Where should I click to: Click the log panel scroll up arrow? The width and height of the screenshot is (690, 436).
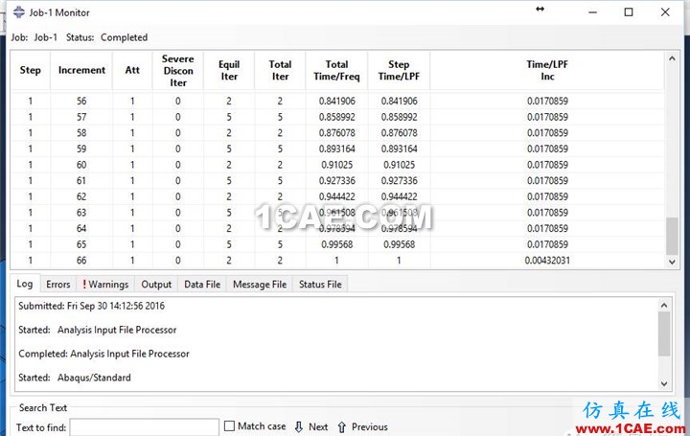(664, 305)
